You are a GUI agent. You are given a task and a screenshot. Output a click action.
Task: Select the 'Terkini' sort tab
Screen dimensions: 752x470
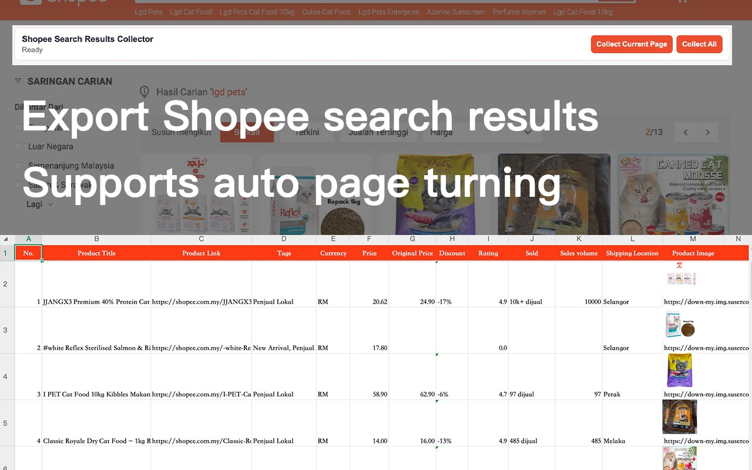(x=307, y=132)
